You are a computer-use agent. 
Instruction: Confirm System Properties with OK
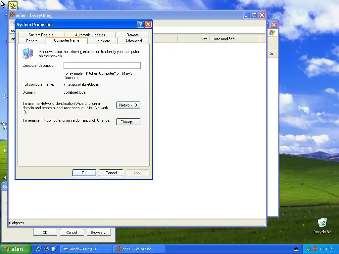[x=84, y=173]
